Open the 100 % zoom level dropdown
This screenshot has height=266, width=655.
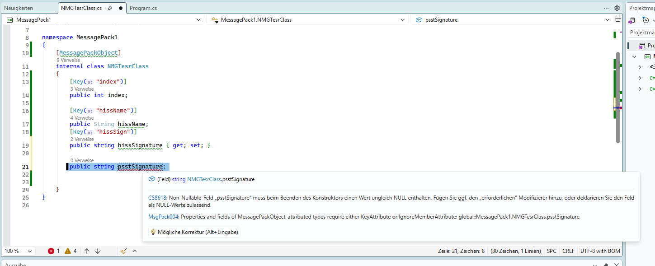pos(19,251)
